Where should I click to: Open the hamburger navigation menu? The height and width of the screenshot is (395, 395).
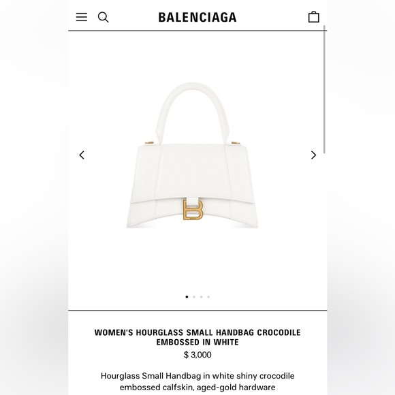point(82,17)
